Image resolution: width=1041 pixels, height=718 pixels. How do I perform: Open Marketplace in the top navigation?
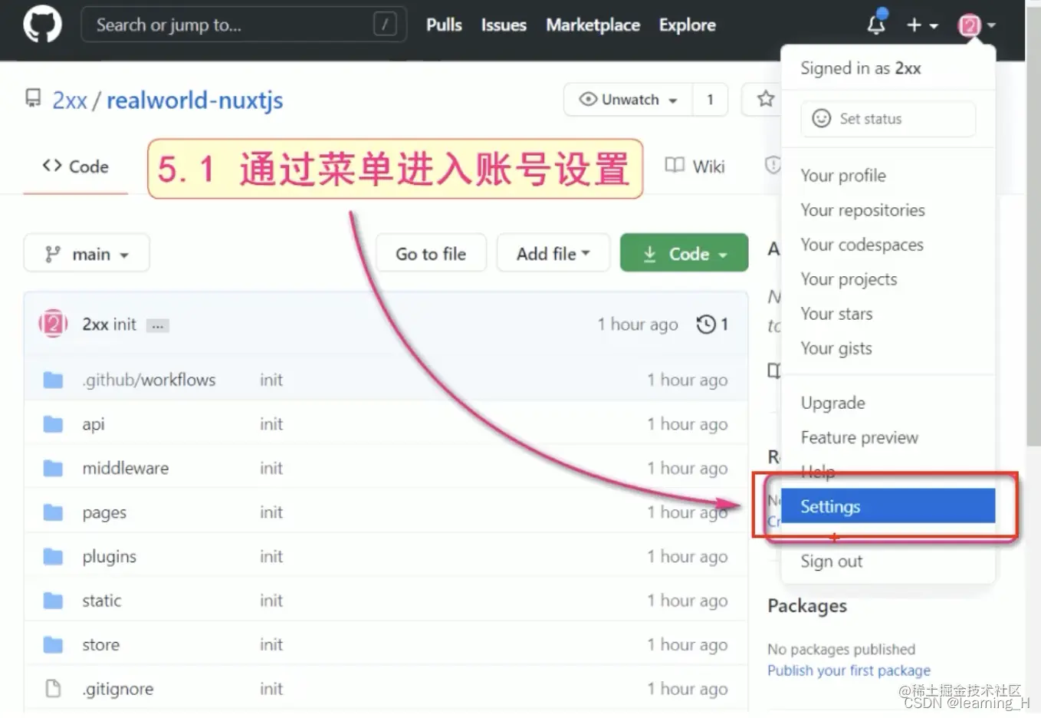(593, 25)
